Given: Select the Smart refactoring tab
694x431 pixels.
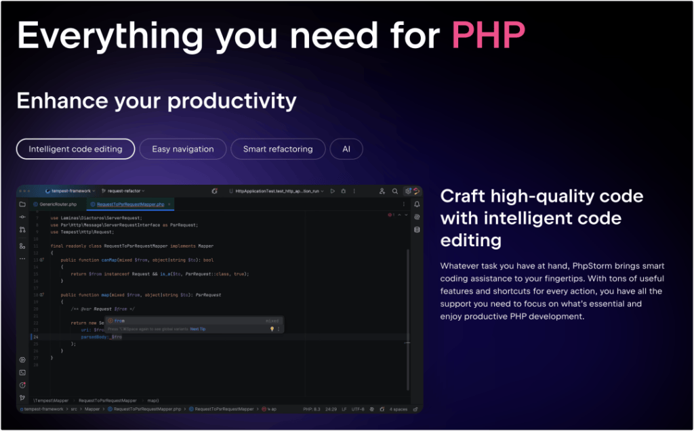Looking at the screenshot, I should [278, 149].
